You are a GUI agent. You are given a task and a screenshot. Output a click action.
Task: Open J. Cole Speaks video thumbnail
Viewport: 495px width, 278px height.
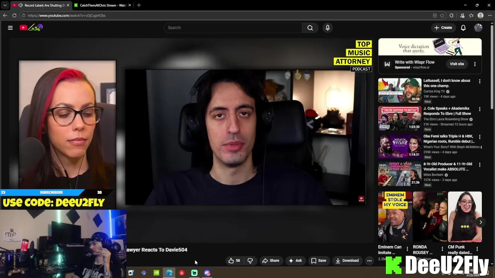400,118
